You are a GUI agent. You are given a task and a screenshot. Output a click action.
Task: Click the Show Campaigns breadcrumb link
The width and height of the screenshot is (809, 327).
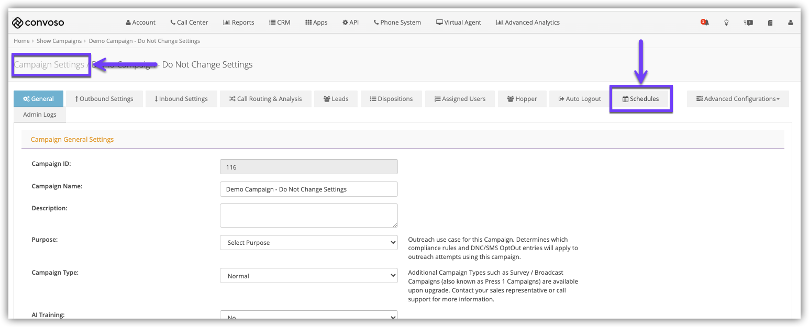click(x=59, y=41)
